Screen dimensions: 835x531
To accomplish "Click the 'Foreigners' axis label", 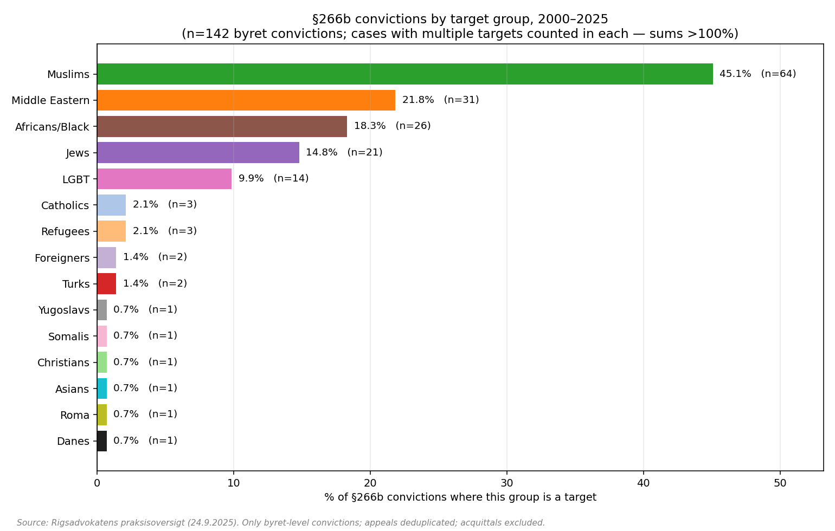I will (62, 258).
